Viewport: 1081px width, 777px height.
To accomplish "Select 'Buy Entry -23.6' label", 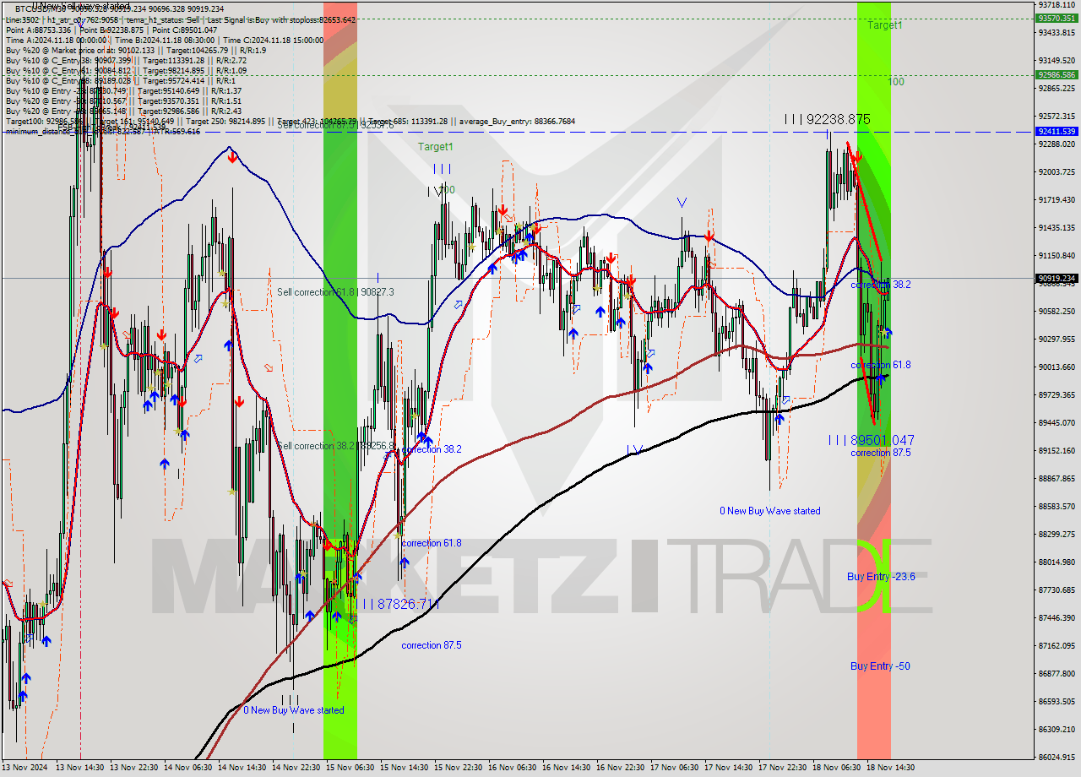I will click(x=881, y=577).
